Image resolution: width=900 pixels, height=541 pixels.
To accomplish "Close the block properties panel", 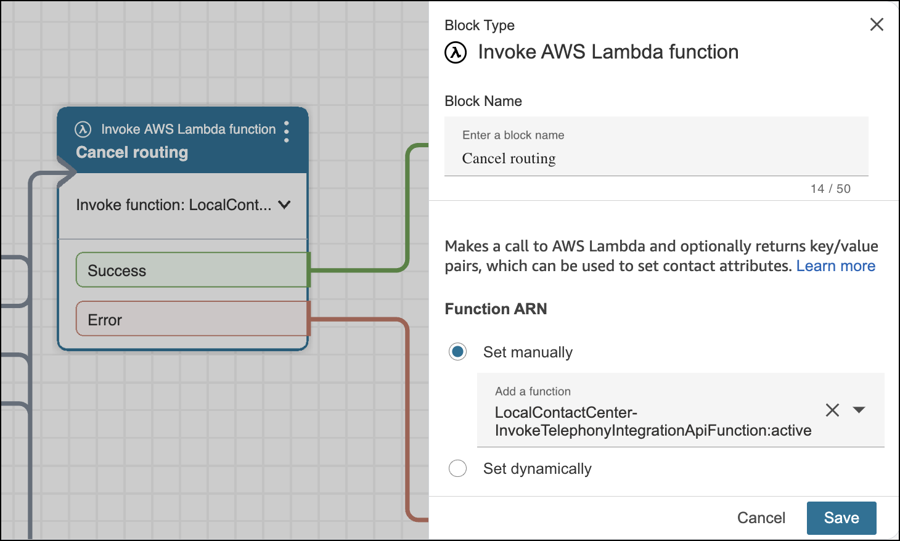I will 877,25.
